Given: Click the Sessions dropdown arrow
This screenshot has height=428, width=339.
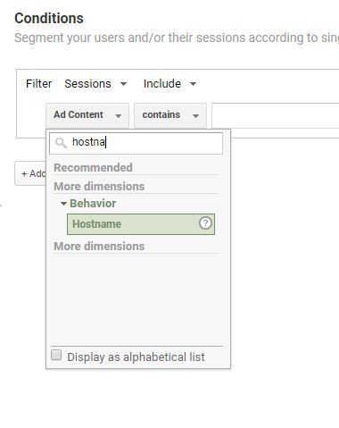Looking at the screenshot, I should coord(123,84).
